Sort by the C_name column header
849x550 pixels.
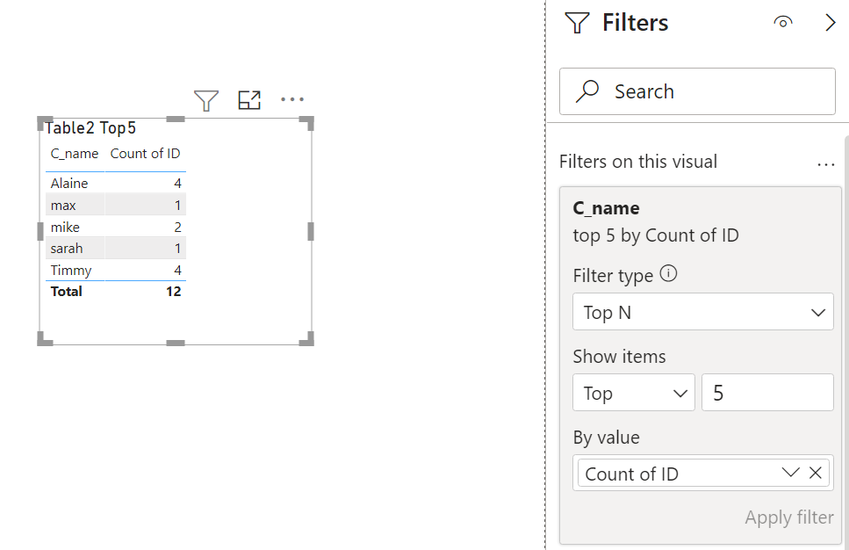coord(74,154)
